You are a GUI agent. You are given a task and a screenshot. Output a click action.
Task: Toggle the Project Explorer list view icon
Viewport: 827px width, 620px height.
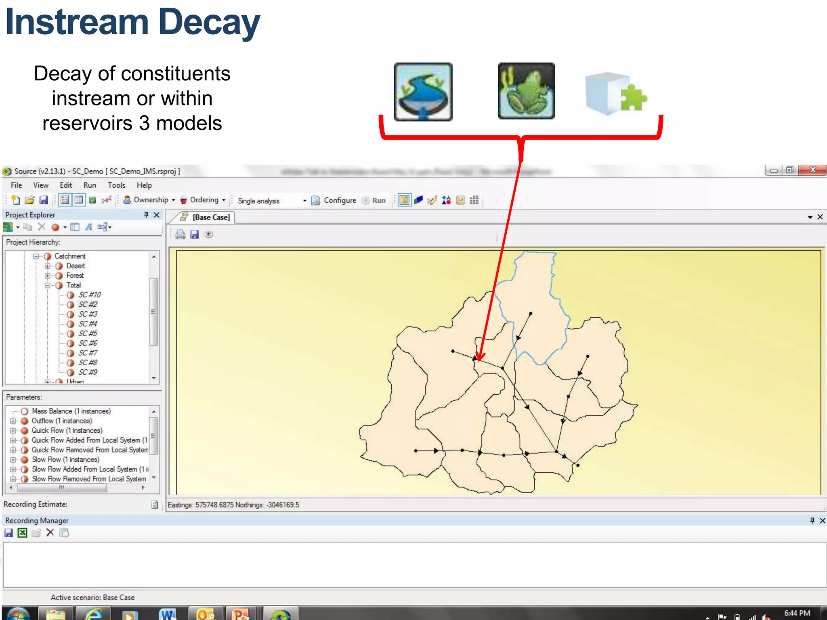pos(65,200)
